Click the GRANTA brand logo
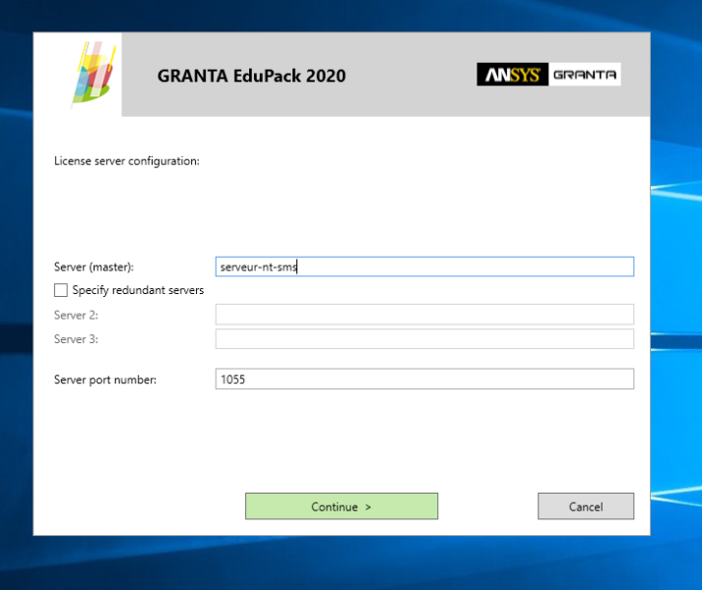The width and height of the screenshot is (702, 590). (x=585, y=75)
